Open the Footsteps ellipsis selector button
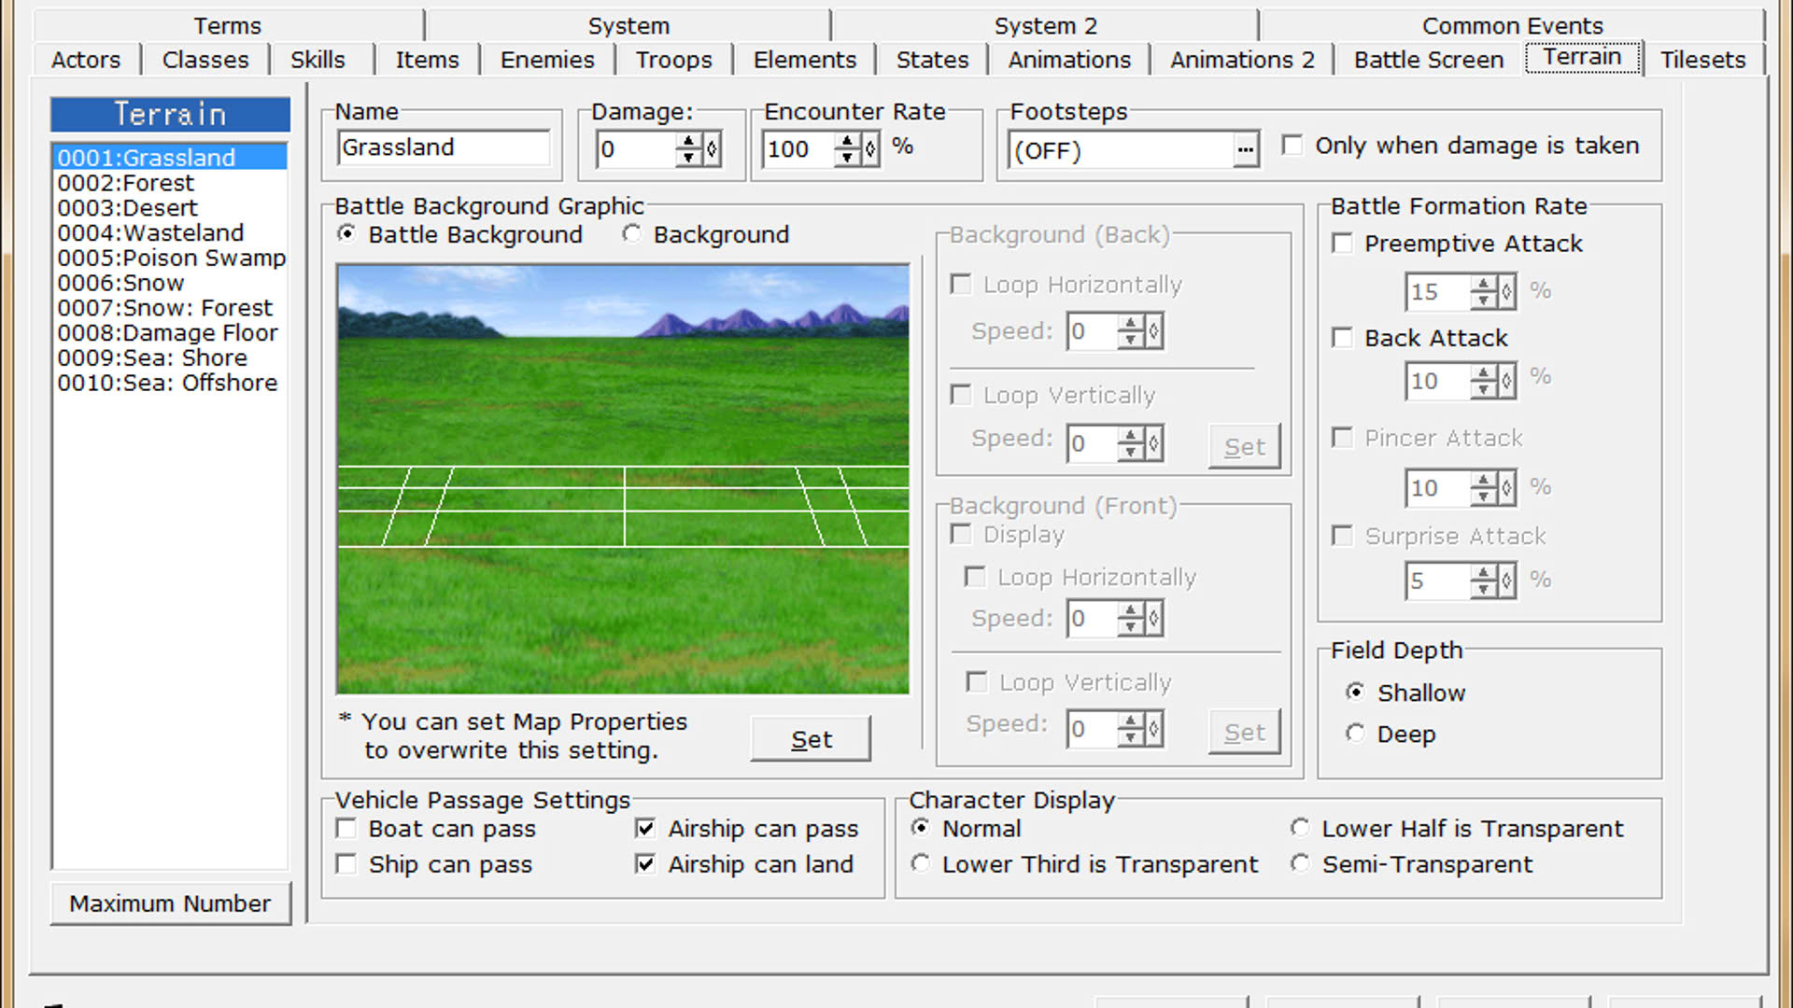The width and height of the screenshot is (1793, 1008). [1245, 150]
